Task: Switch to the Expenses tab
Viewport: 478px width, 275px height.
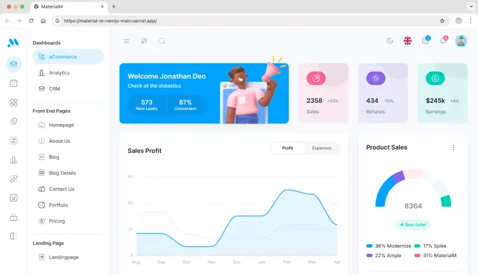Action: 322,148
